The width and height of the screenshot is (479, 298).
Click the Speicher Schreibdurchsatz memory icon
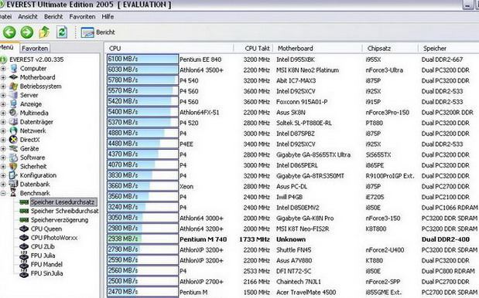pyautogui.click(x=24, y=211)
